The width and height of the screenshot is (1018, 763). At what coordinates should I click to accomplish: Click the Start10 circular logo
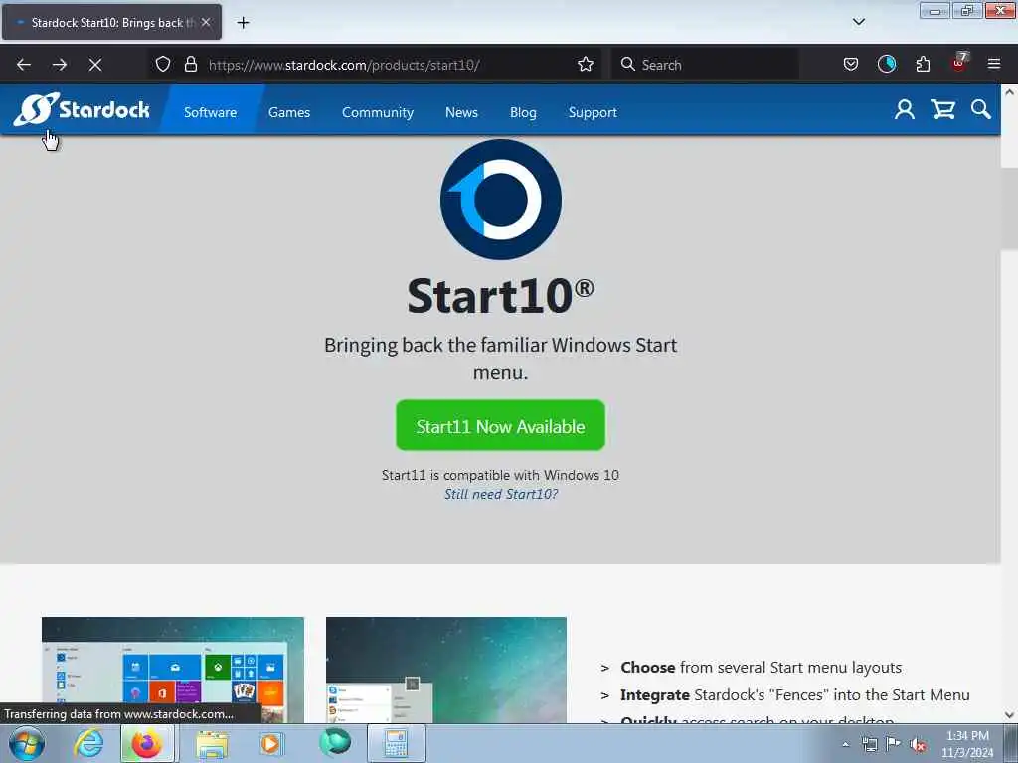(x=501, y=200)
